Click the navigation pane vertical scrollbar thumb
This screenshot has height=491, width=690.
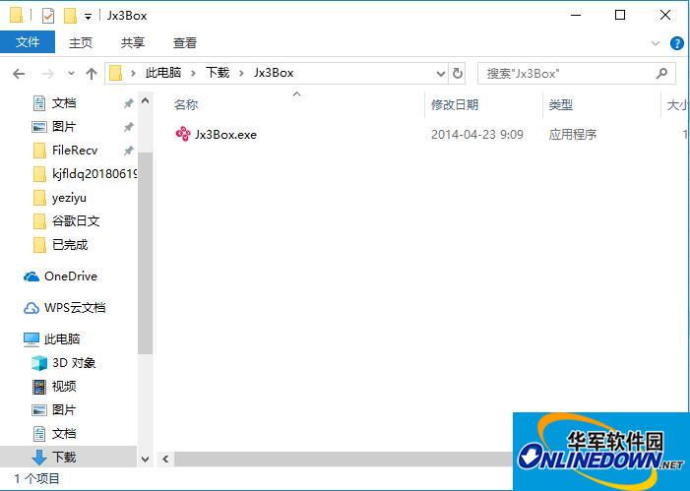click(146, 253)
